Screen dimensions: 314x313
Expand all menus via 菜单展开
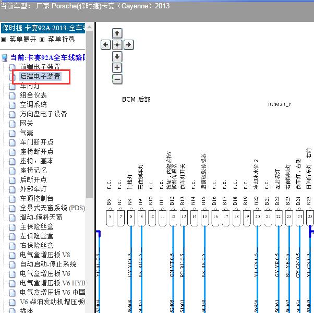pyautogui.click(x=22, y=39)
